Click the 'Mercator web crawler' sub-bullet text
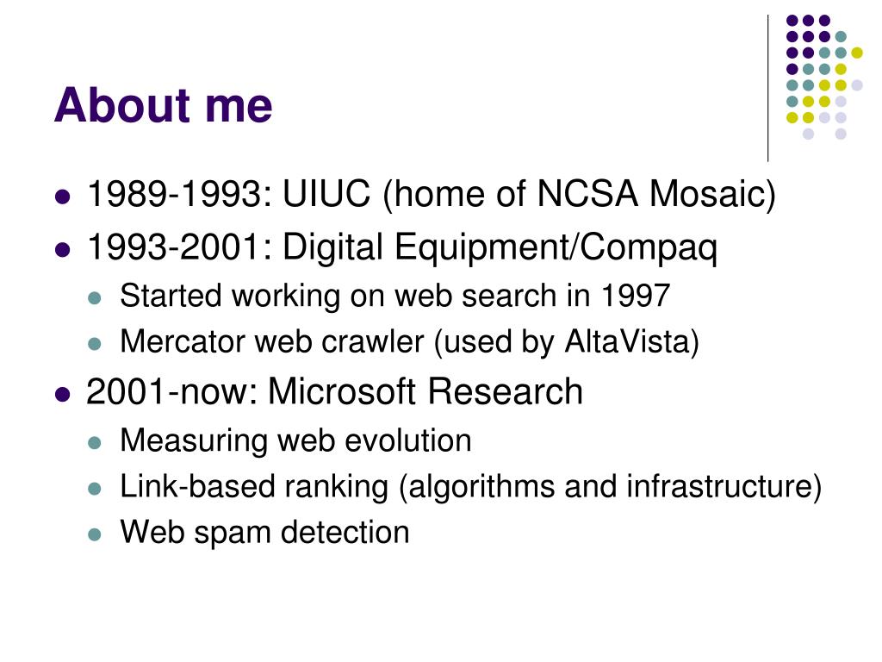Image resolution: width=882 pixels, height=662 pixels. pyautogui.click(x=409, y=341)
